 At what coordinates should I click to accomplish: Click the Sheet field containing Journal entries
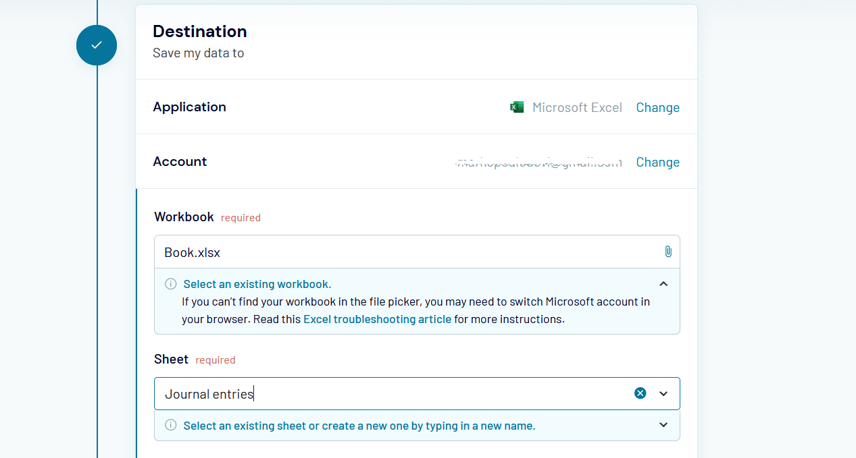(392, 394)
